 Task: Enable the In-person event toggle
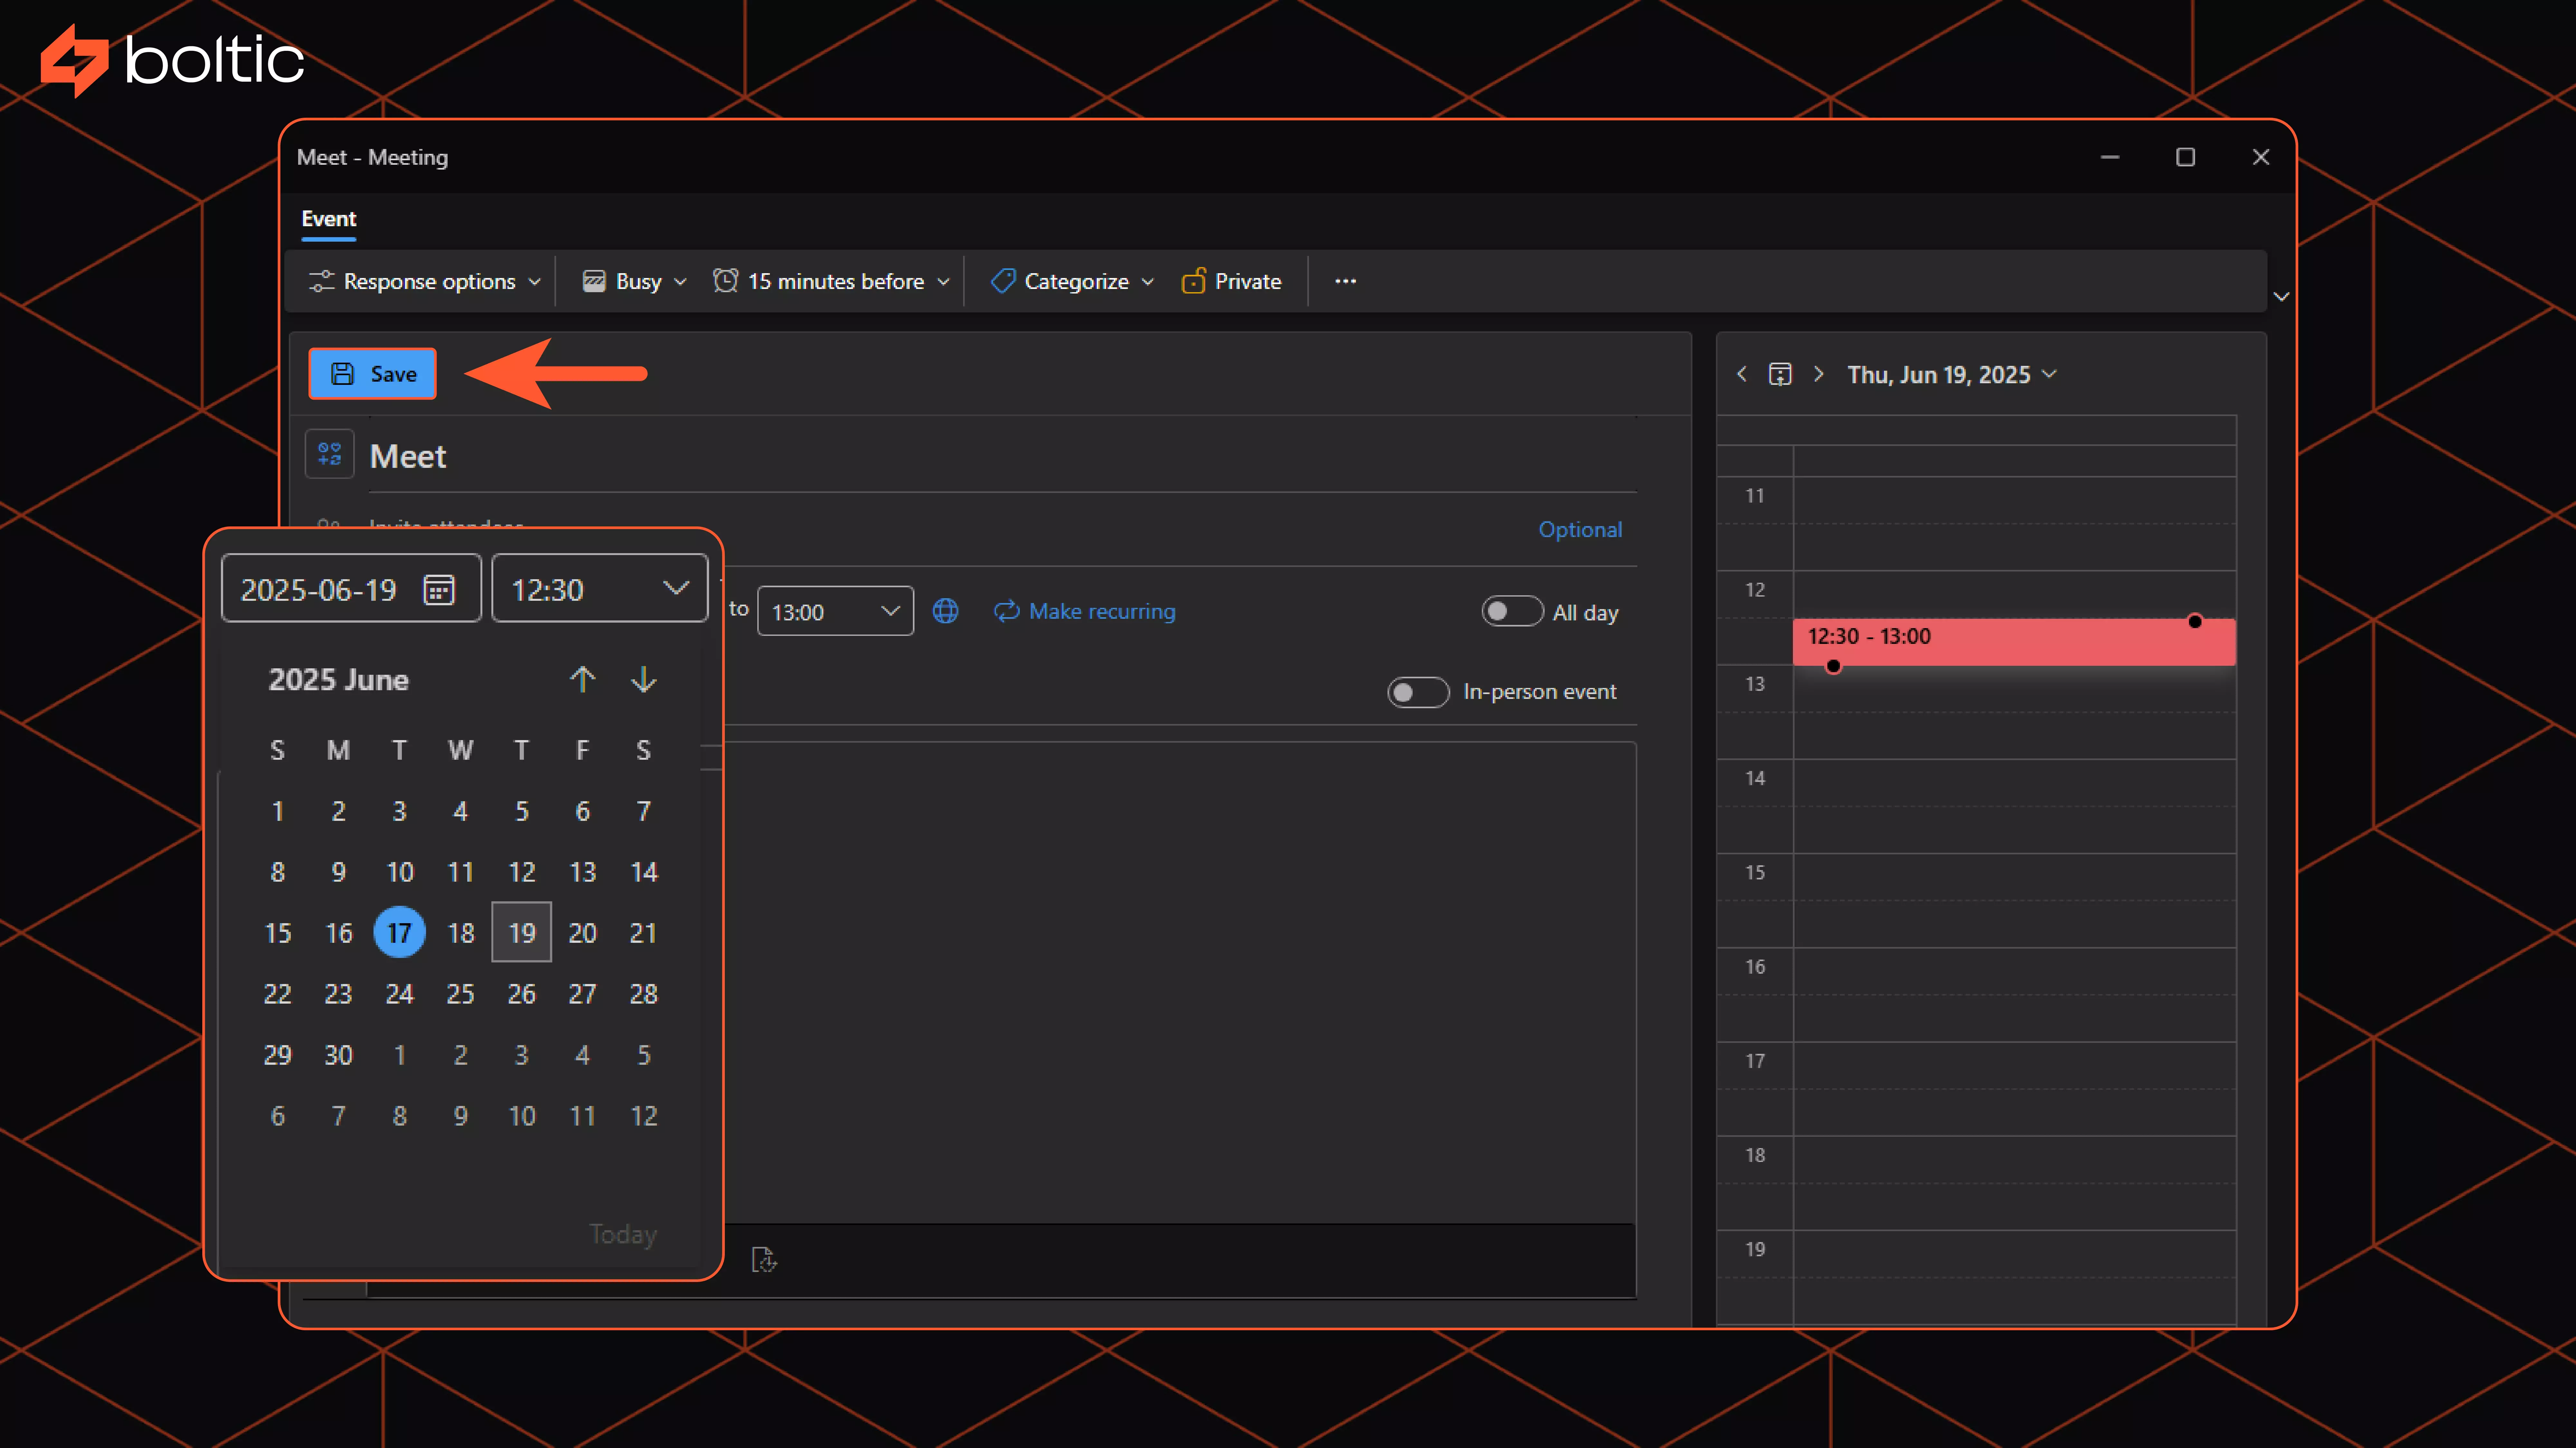coord(1417,692)
